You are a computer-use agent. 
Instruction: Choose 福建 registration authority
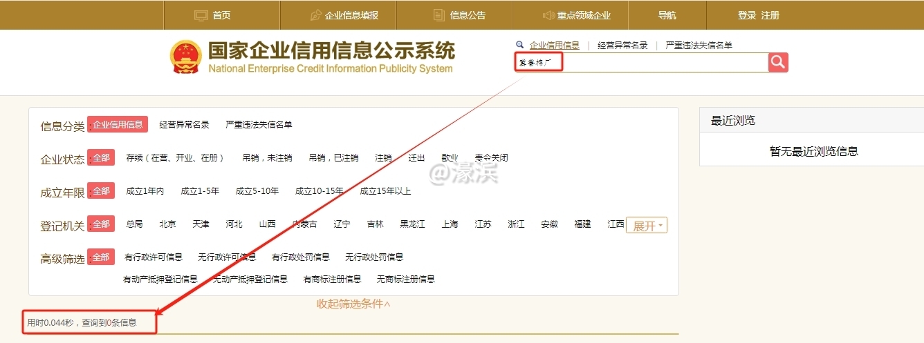[582, 224]
